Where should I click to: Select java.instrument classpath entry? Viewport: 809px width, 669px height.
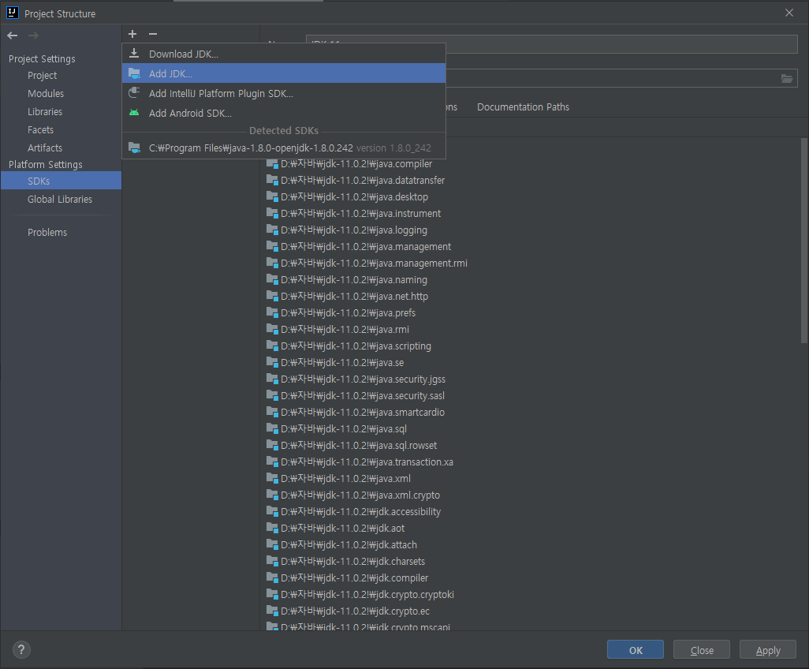tap(360, 213)
